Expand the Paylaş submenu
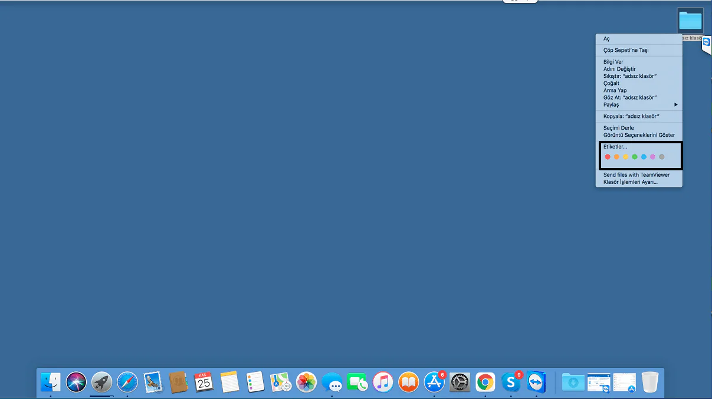 point(639,104)
